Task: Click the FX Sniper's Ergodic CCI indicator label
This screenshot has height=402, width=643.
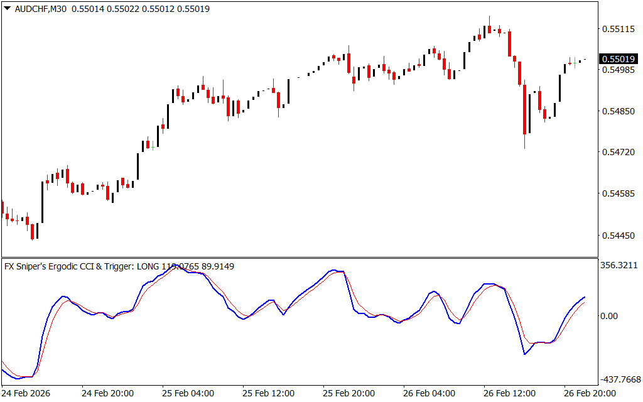Action: (69, 266)
